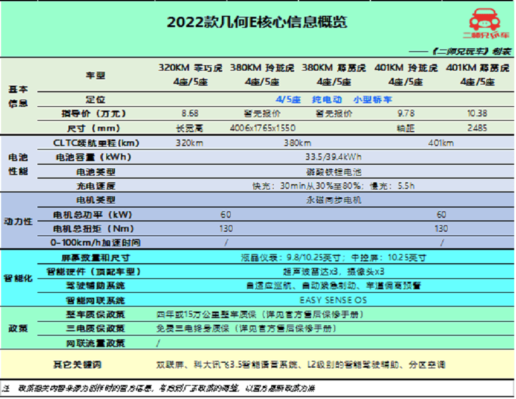Click the 33.5/39.4kWh capacity value
516x399 pixels.
click(334, 157)
